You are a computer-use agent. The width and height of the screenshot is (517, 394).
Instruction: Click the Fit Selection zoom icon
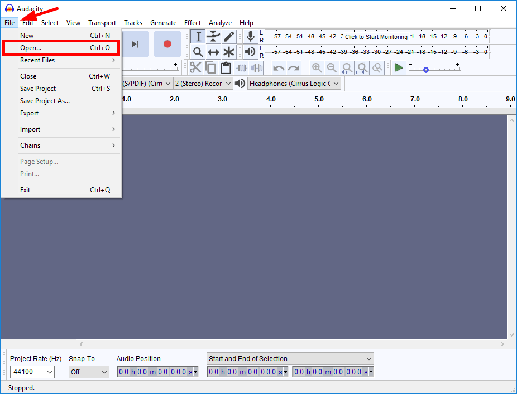coord(347,68)
